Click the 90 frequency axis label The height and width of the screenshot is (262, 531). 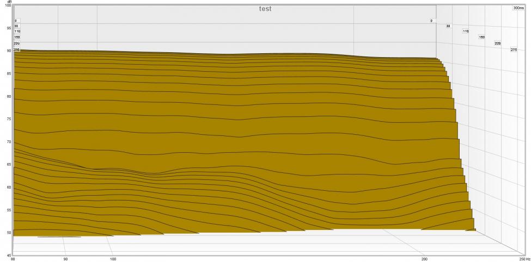[65, 259]
